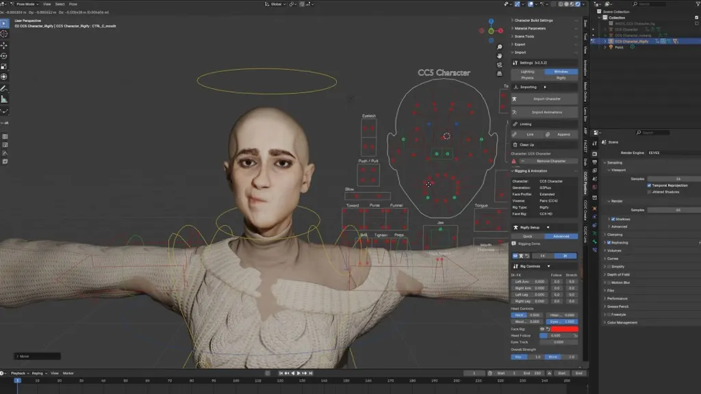Expand the Material Parameters panel
Screen dimensions: 701x394
(x=531, y=29)
